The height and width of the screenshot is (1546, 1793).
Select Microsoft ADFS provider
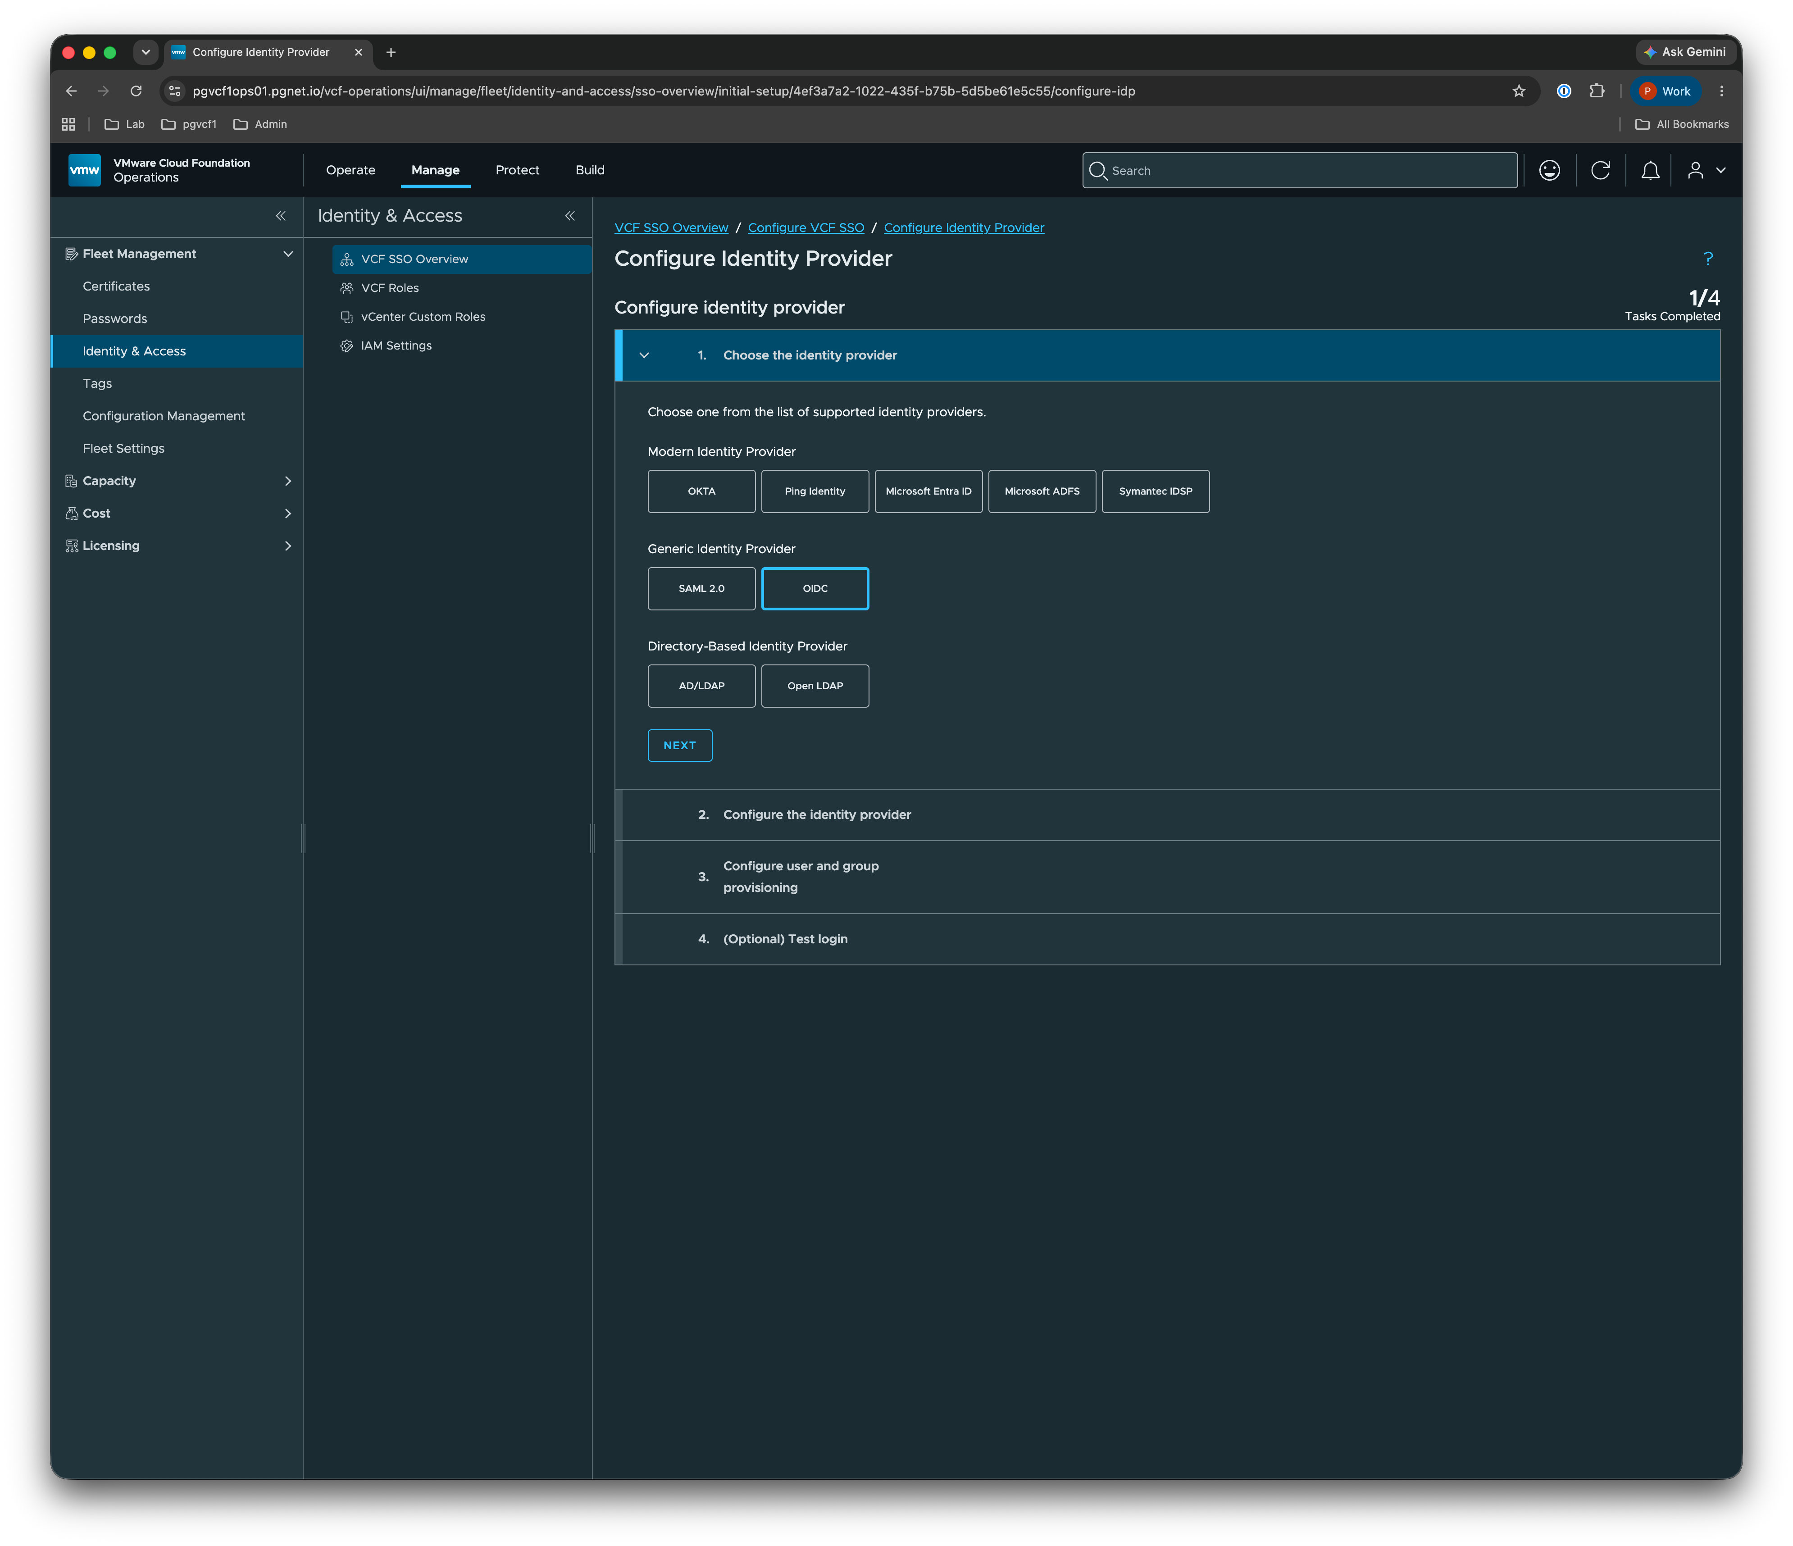pyautogui.click(x=1041, y=491)
